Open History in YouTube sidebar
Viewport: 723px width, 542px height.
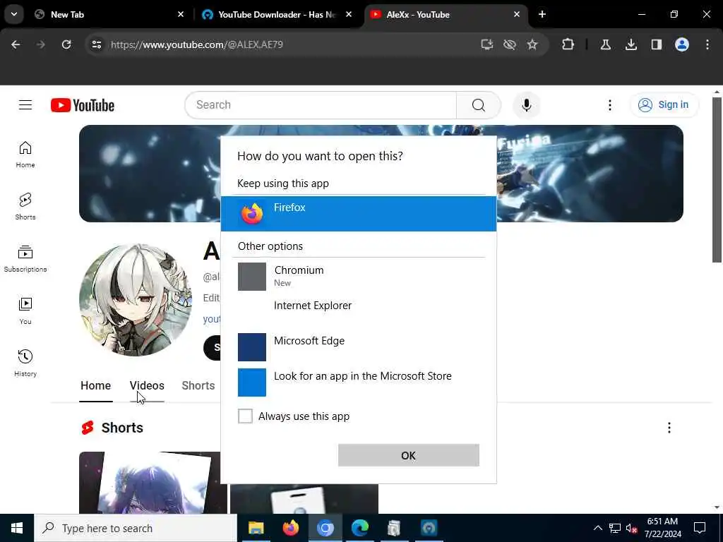25,363
